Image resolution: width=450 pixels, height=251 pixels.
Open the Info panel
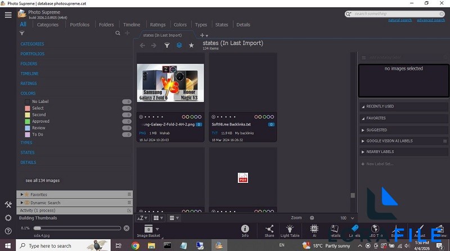tap(245, 231)
